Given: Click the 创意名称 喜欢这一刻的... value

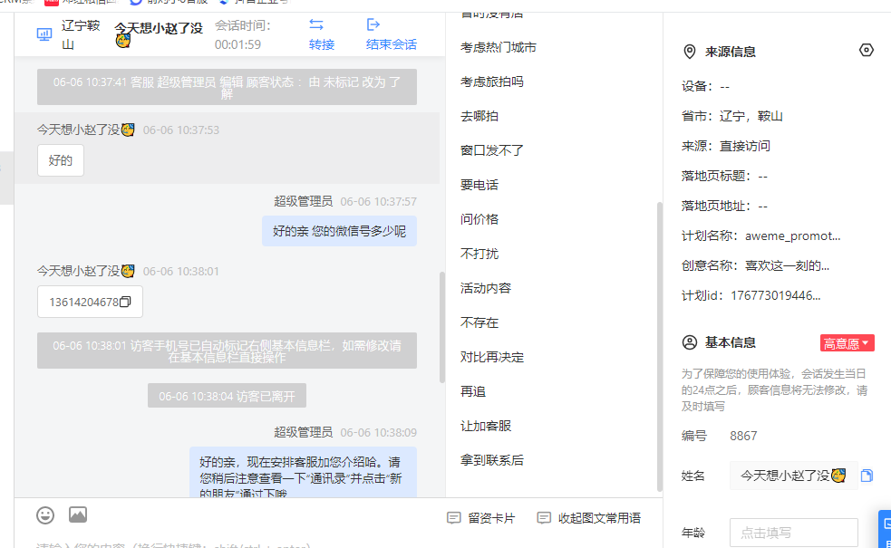Looking at the screenshot, I should 787,265.
